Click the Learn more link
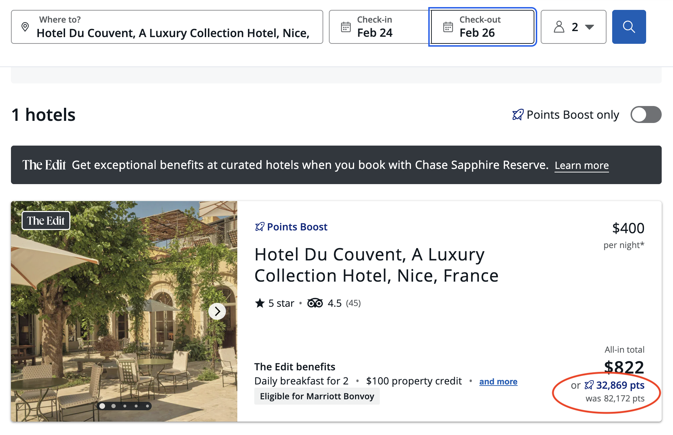Screen dimensions: 673x435 point(581,165)
